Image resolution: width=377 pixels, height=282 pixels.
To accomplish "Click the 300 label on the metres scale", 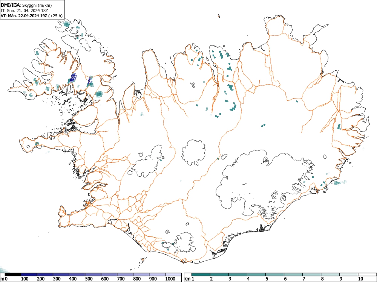I will [x=57, y=279].
